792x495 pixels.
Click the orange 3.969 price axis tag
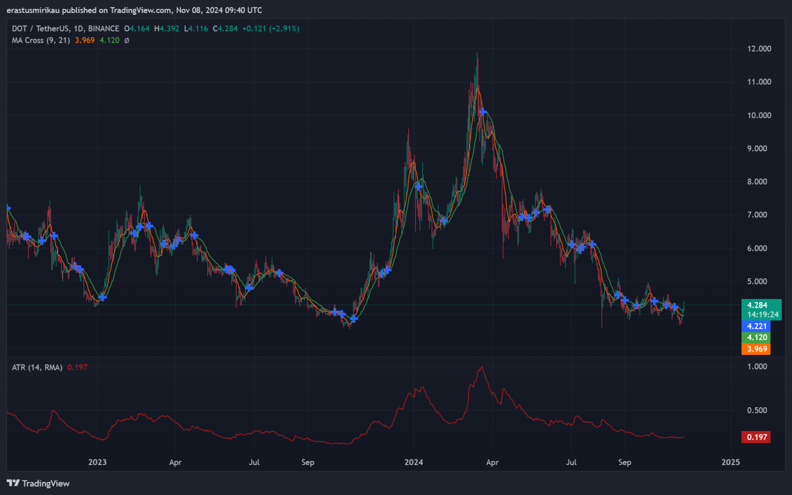756,349
